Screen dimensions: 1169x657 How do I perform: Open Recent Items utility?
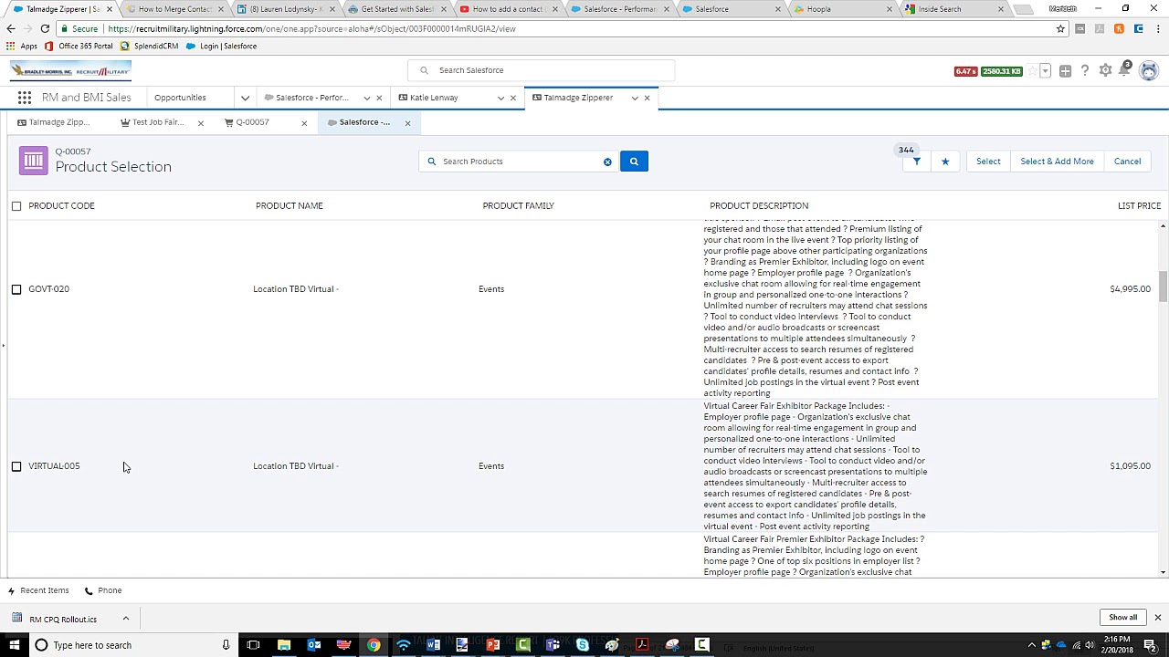38,590
